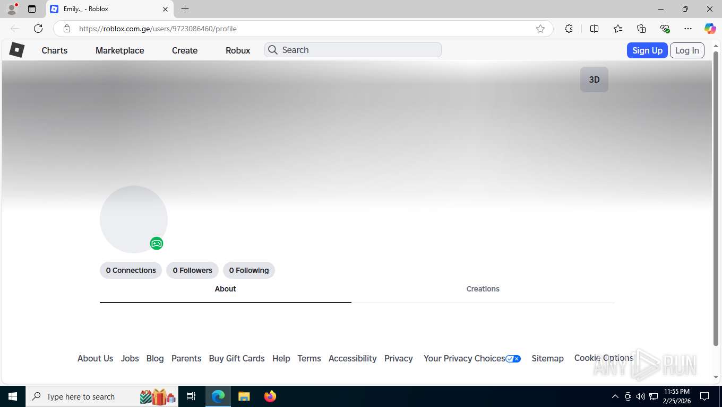The width and height of the screenshot is (722, 407).
Task: Click the page vertical scrollbar
Action: coord(716,199)
